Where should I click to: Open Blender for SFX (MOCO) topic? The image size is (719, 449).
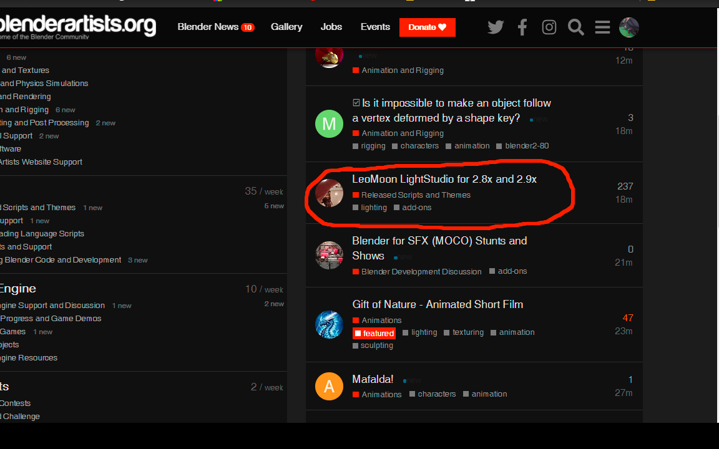[x=439, y=248]
